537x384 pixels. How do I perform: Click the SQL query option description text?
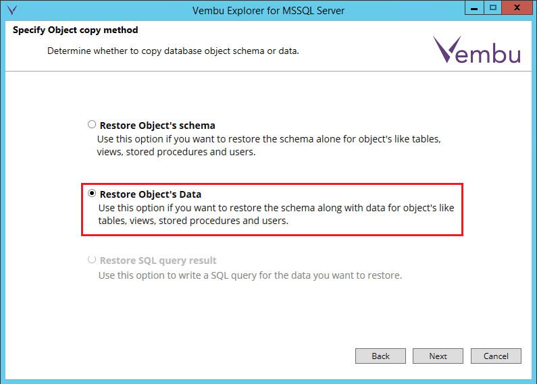[250, 275]
